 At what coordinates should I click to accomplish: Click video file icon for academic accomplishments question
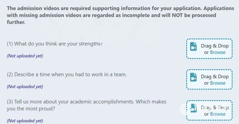193,108
